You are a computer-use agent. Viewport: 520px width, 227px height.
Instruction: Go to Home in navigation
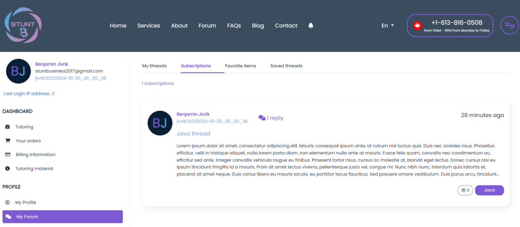[118, 25]
